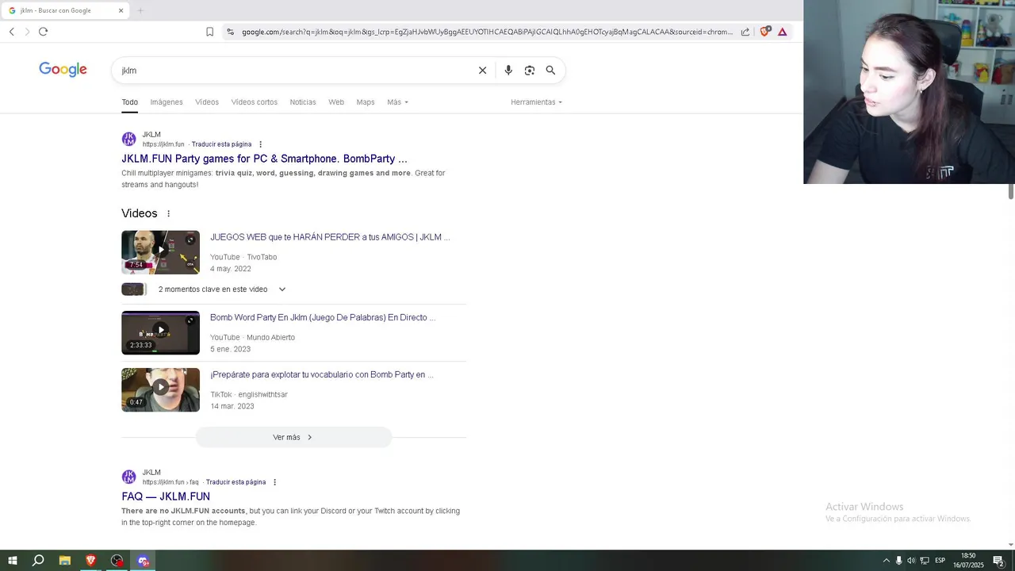
Task: Open options for the JKLM FAQ result
Action: click(274, 482)
